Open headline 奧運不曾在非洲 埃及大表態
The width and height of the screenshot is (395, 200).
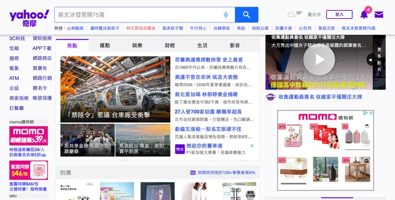pyautogui.click(x=207, y=77)
